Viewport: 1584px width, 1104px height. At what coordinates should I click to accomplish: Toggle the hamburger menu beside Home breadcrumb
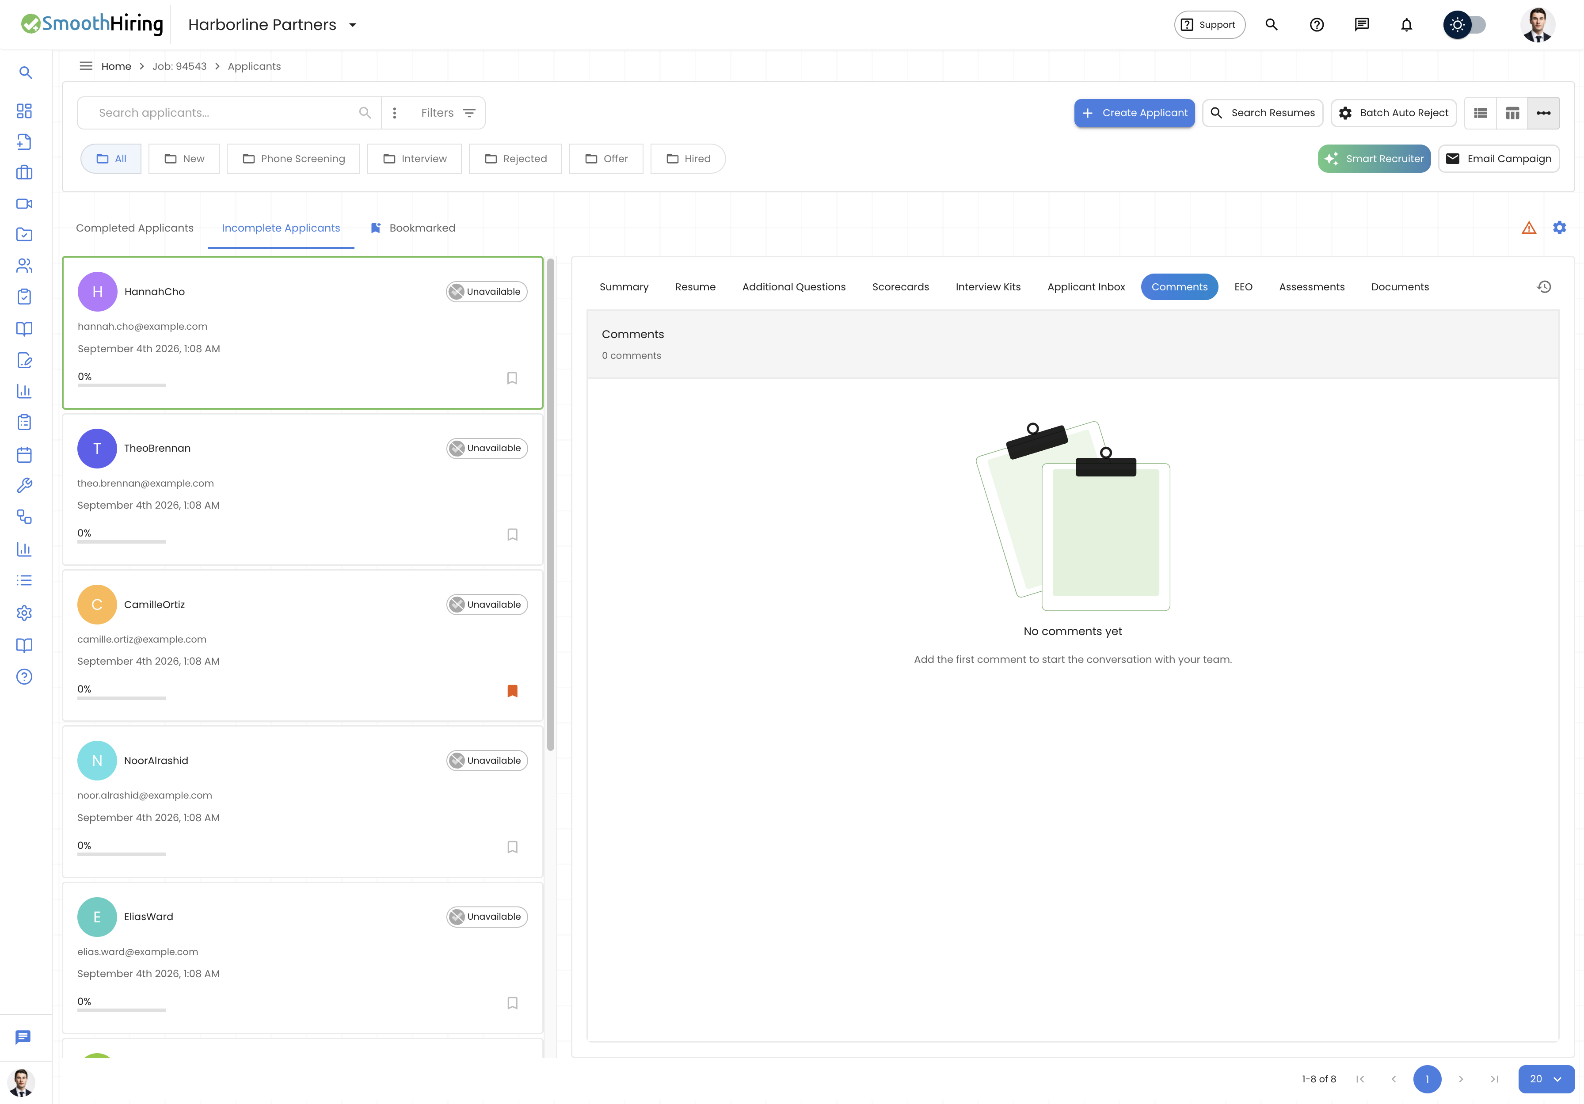86,66
